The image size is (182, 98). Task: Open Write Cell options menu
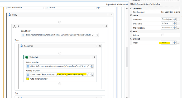(x=91, y=57)
